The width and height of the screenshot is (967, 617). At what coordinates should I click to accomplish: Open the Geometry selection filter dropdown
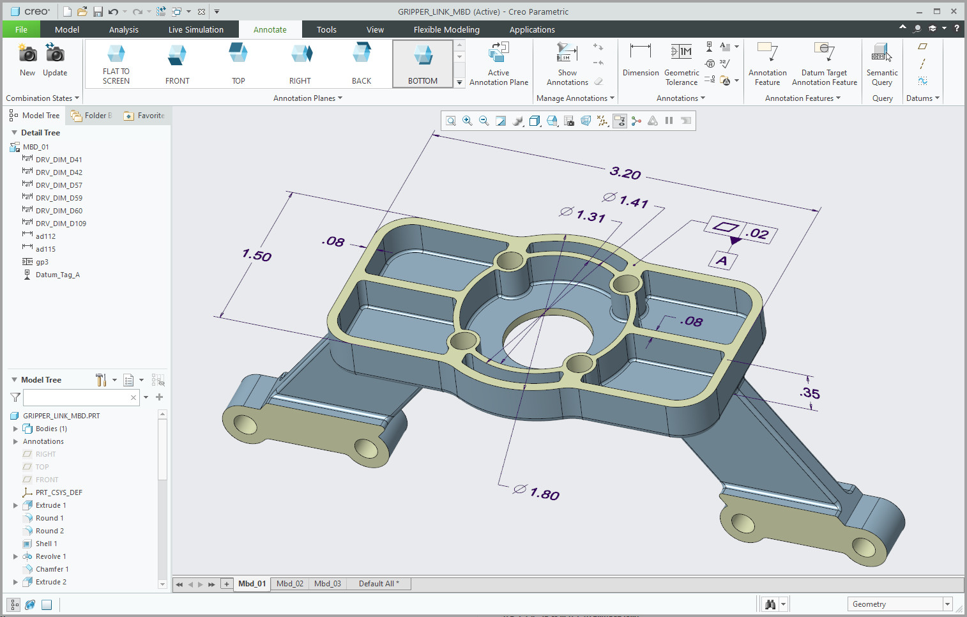pos(947,604)
